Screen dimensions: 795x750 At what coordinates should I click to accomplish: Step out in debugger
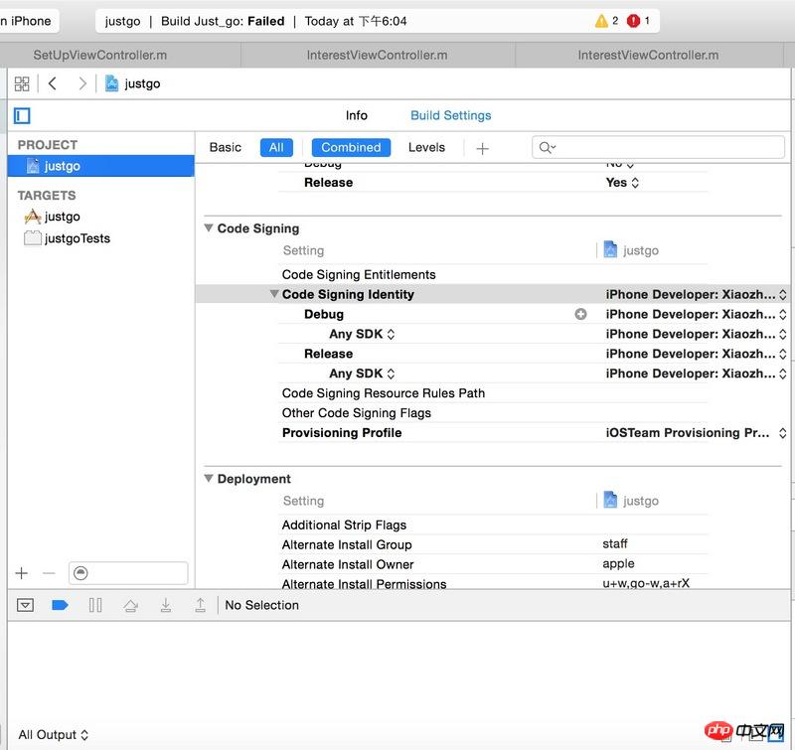201,605
